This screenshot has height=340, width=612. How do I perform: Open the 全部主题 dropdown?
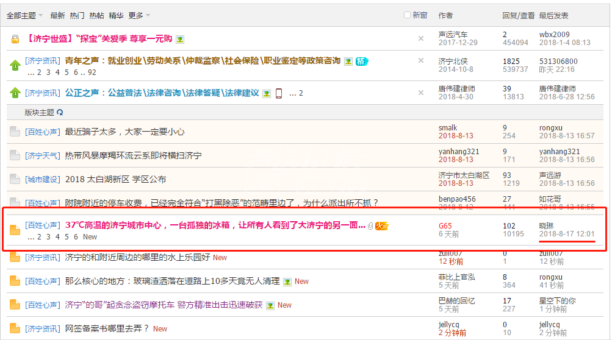[x=24, y=16]
